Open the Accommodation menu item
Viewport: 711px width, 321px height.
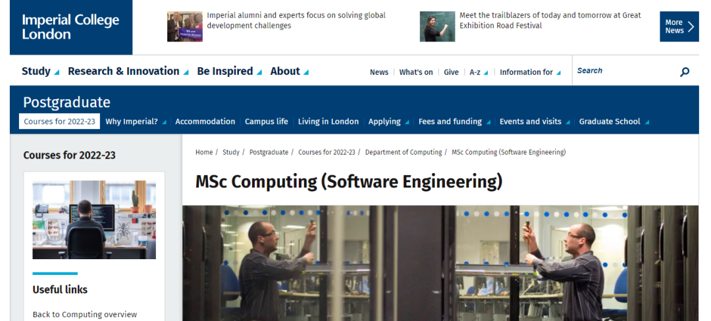[205, 121]
